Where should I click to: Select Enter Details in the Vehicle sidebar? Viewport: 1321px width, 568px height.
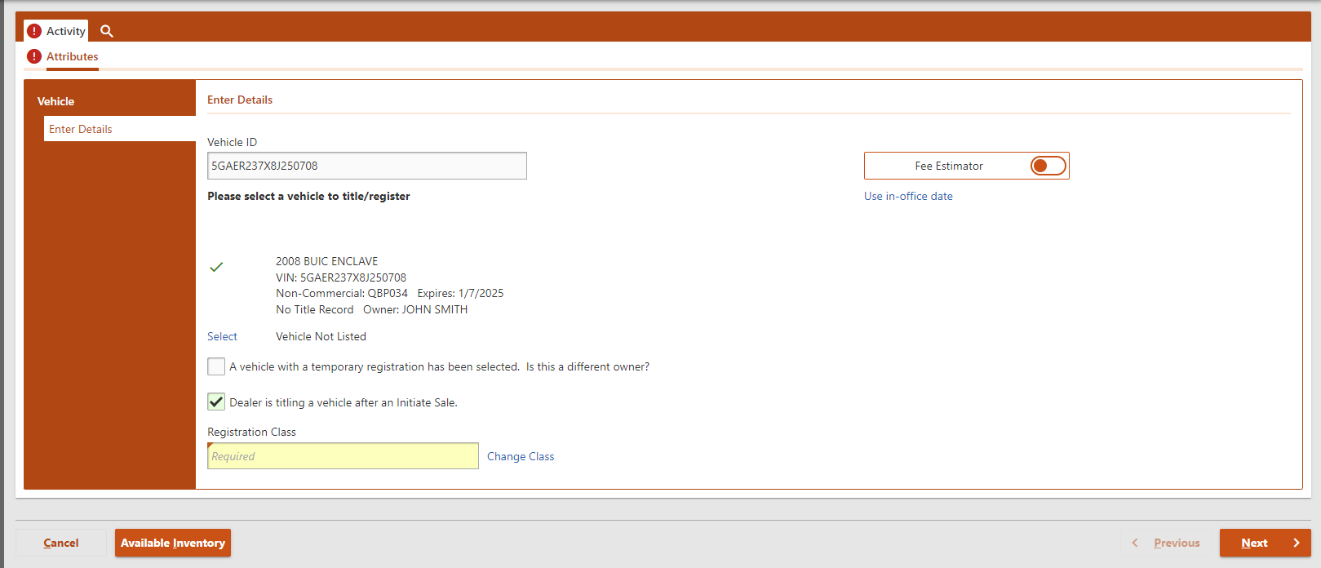pyautogui.click(x=81, y=129)
